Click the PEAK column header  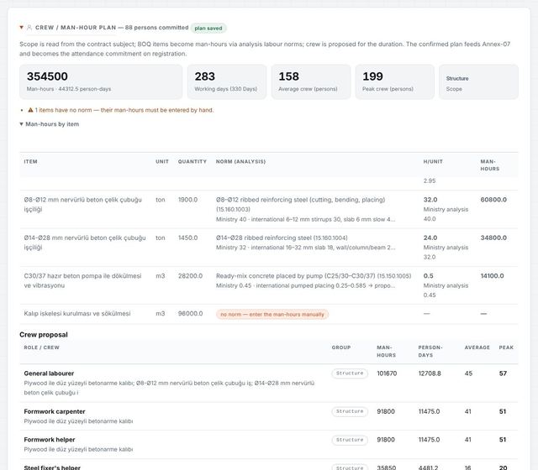(x=506, y=347)
